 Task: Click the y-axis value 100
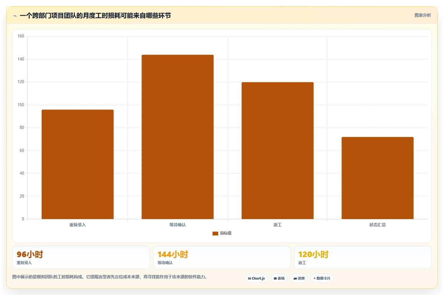(21, 105)
